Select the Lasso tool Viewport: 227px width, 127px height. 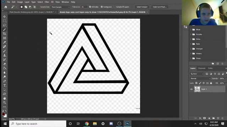tap(5, 25)
